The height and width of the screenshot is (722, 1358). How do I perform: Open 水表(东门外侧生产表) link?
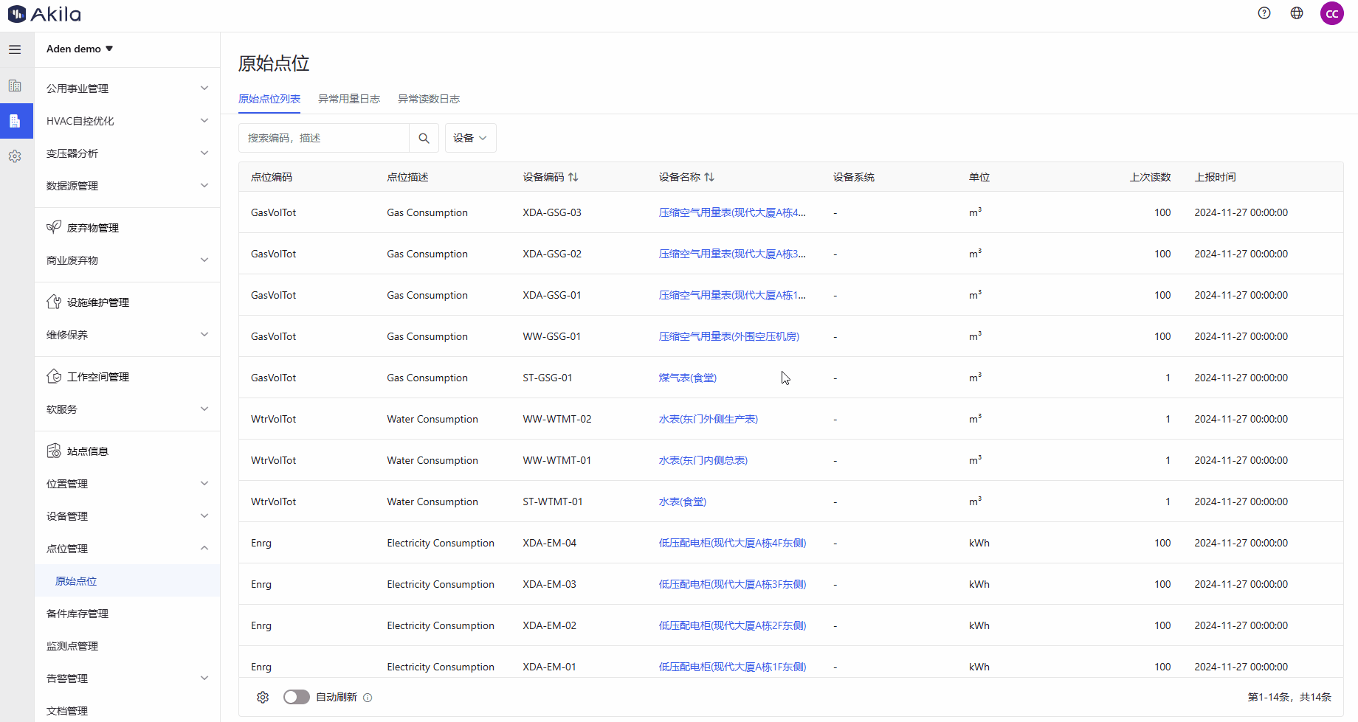pyautogui.click(x=709, y=419)
